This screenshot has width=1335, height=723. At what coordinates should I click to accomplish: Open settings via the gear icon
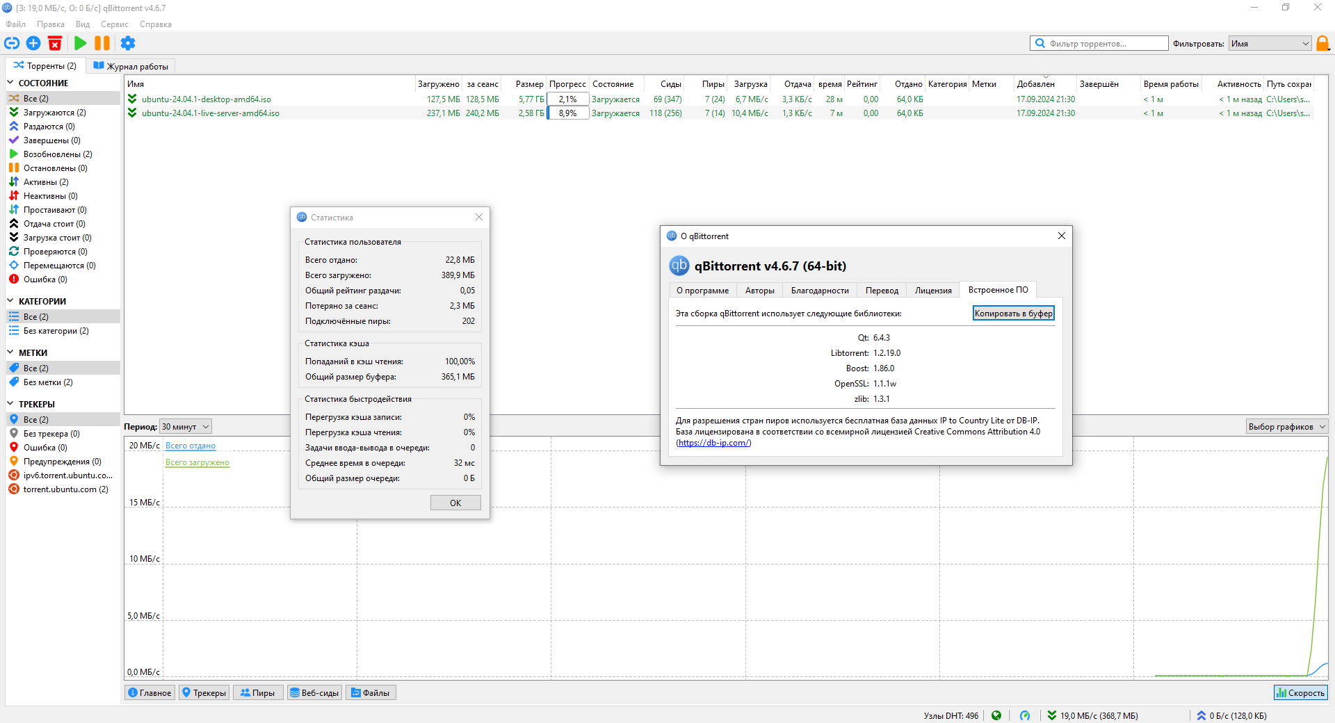128,43
